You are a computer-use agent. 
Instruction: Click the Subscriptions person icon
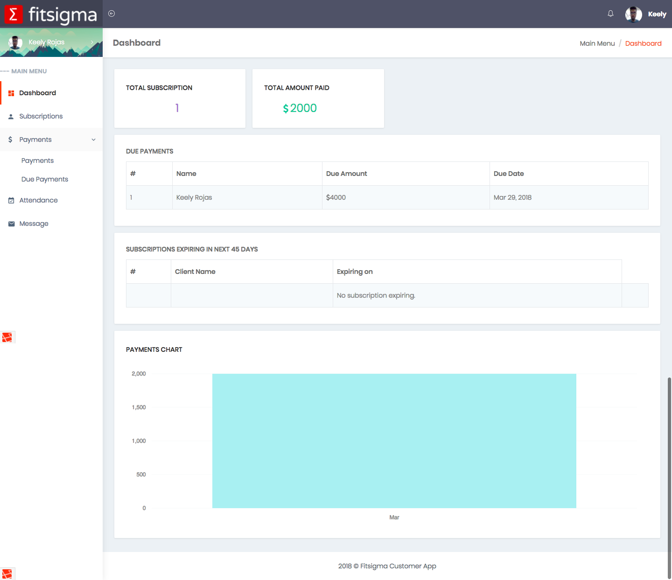pos(11,117)
